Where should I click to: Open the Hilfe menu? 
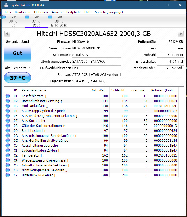pyautogui.click(x=88, y=12)
